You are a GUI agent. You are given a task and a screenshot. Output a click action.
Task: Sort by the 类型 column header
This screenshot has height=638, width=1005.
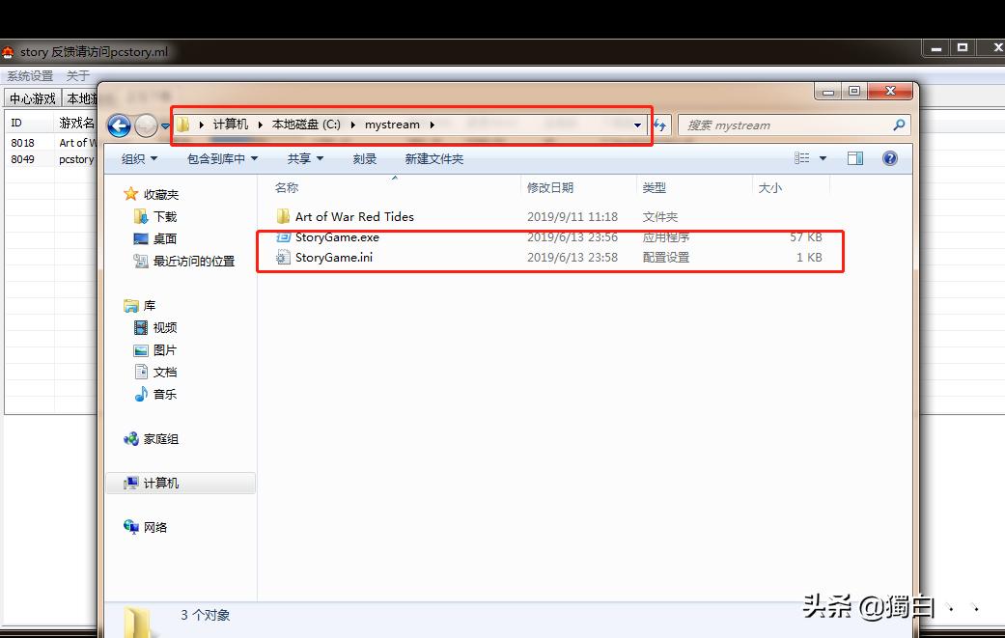click(655, 187)
